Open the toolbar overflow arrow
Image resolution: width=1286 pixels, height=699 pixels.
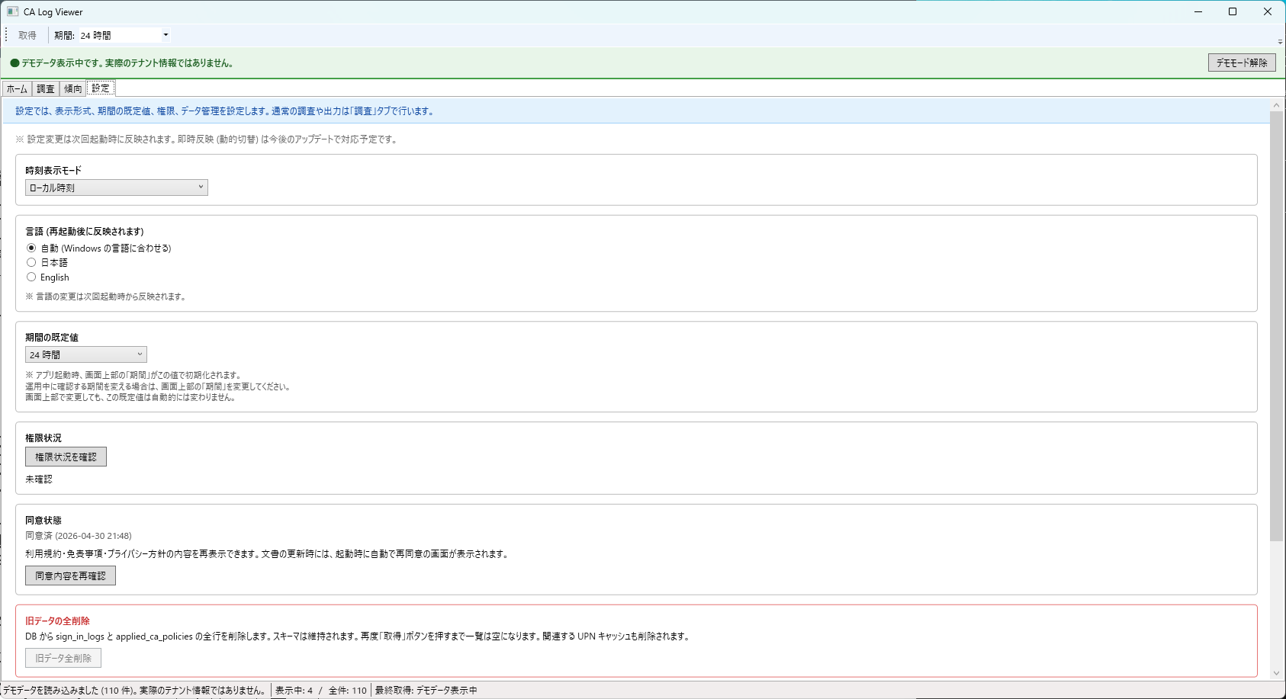click(x=1280, y=42)
